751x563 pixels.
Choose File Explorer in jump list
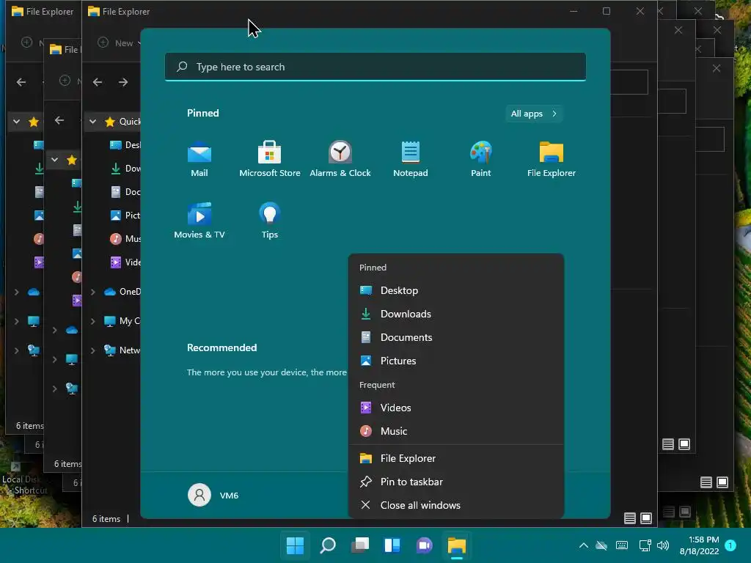tap(456, 459)
